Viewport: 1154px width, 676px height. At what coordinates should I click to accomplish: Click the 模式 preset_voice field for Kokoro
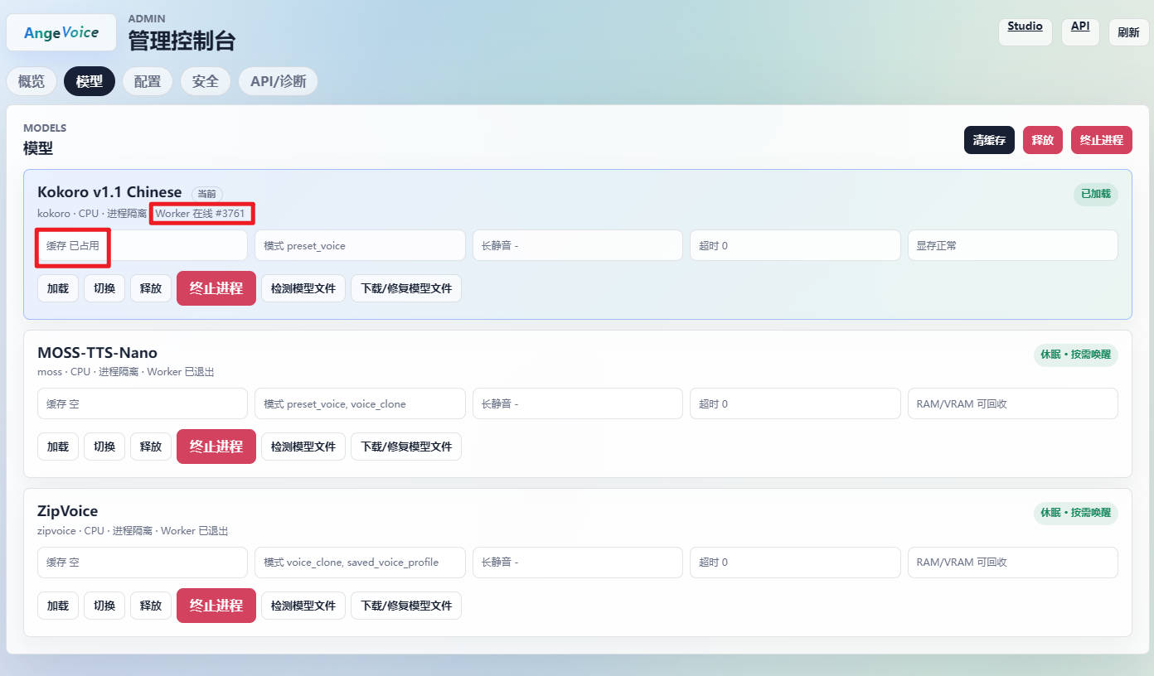360,245
